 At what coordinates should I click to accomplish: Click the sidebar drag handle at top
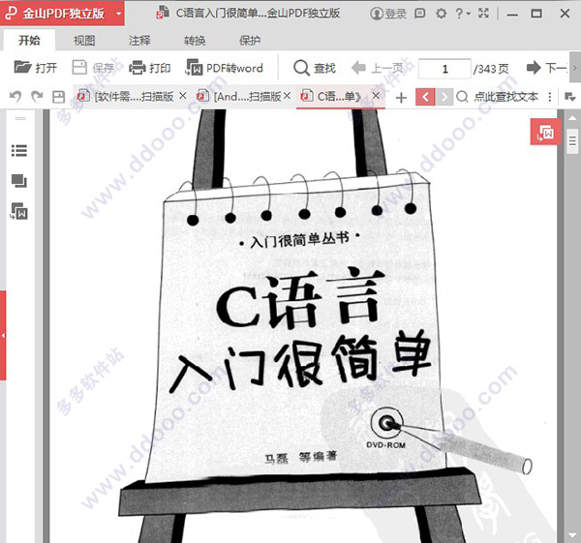coord(20,118)
